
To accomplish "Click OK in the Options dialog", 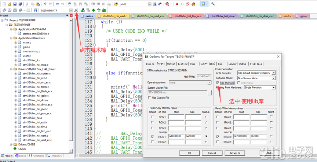I will [x=189, y=153].
